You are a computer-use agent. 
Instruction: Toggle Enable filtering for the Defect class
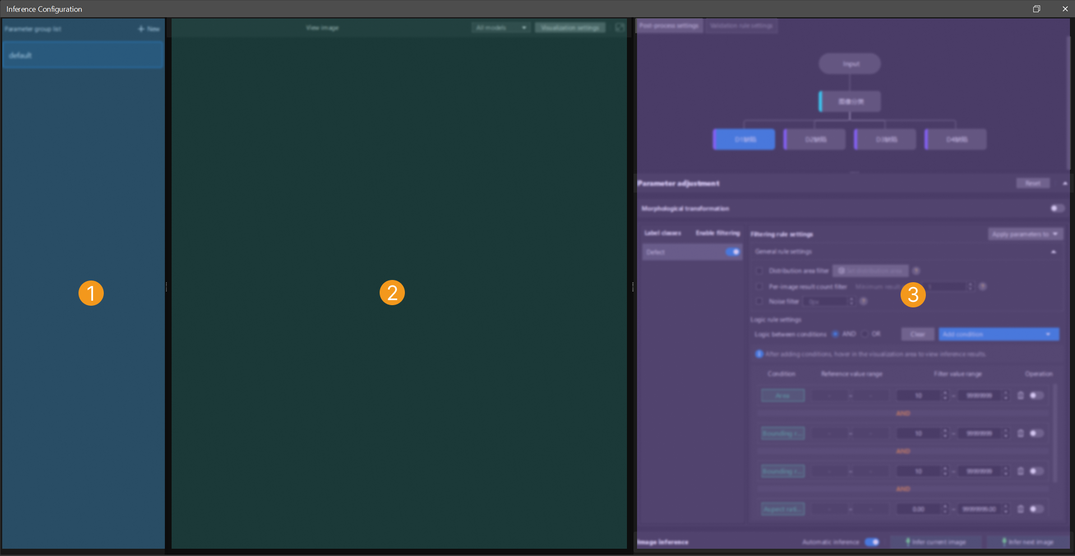(733, 252)
